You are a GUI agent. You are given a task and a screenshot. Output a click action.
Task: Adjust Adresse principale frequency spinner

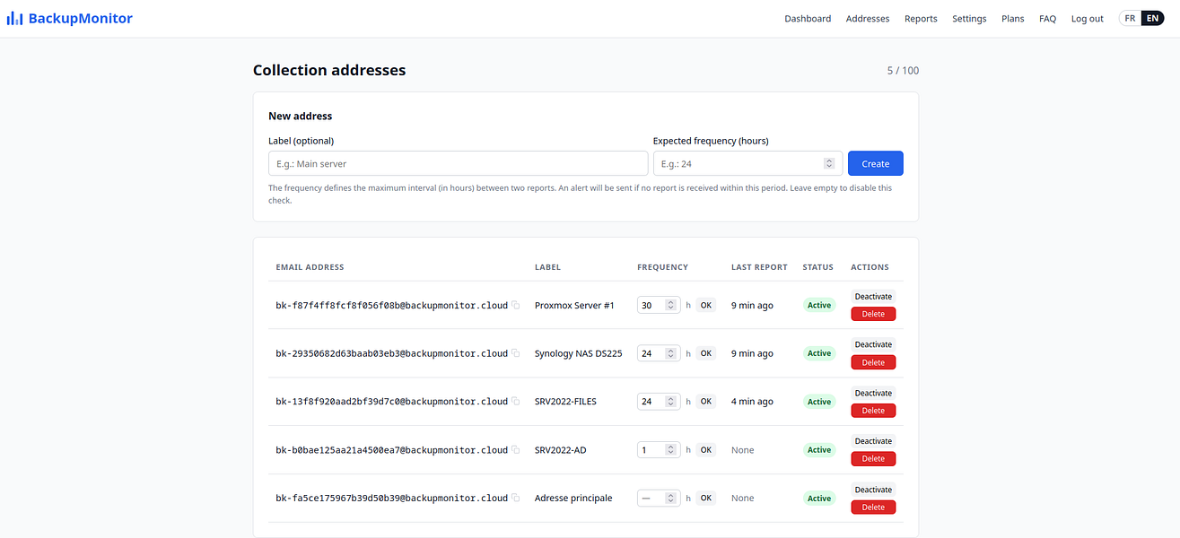click(x=670, y=498)
